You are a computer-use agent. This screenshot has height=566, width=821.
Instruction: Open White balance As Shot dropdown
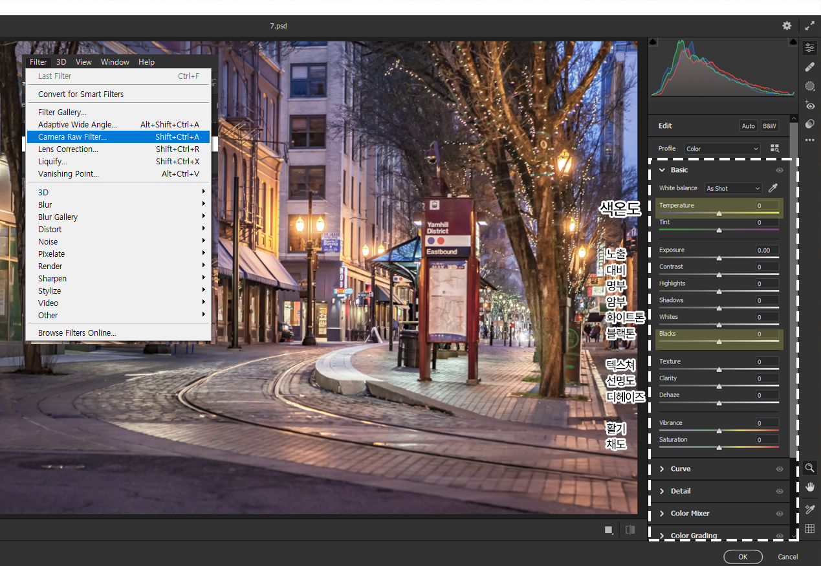click(x=733, y=188)
